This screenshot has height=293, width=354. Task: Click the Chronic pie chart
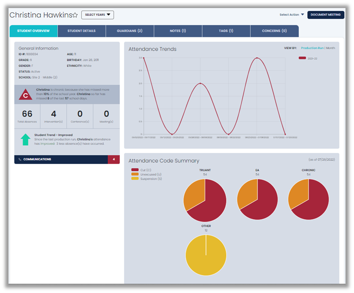point(308,200)
